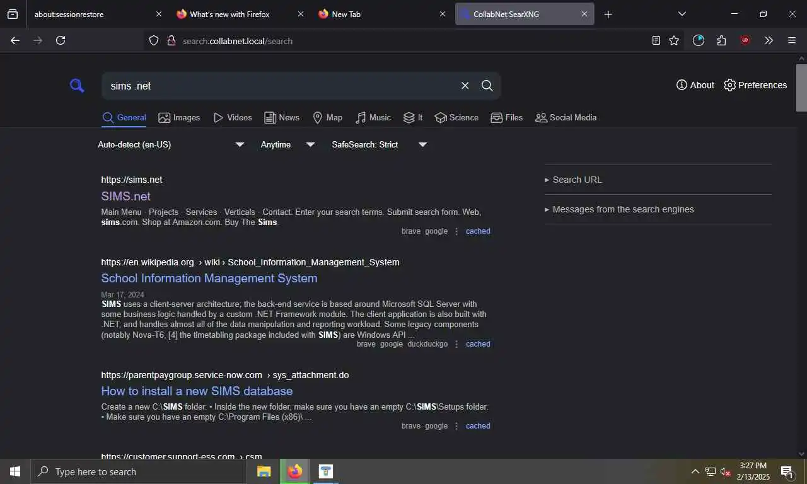Go back to previous page
This screenshot has height=484, width=807.
[15, 40]
